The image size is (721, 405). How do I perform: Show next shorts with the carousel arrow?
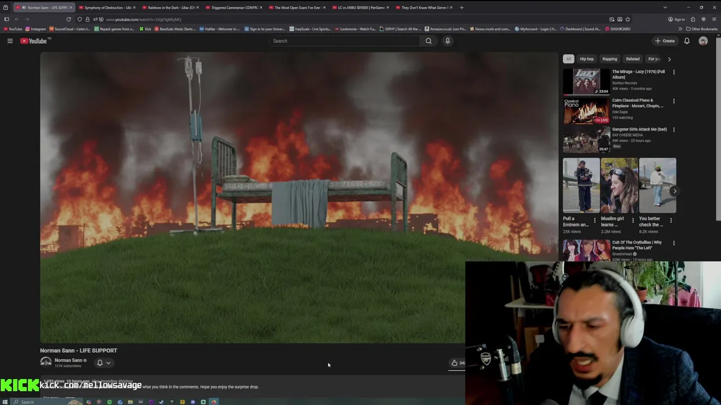[675, 191]
